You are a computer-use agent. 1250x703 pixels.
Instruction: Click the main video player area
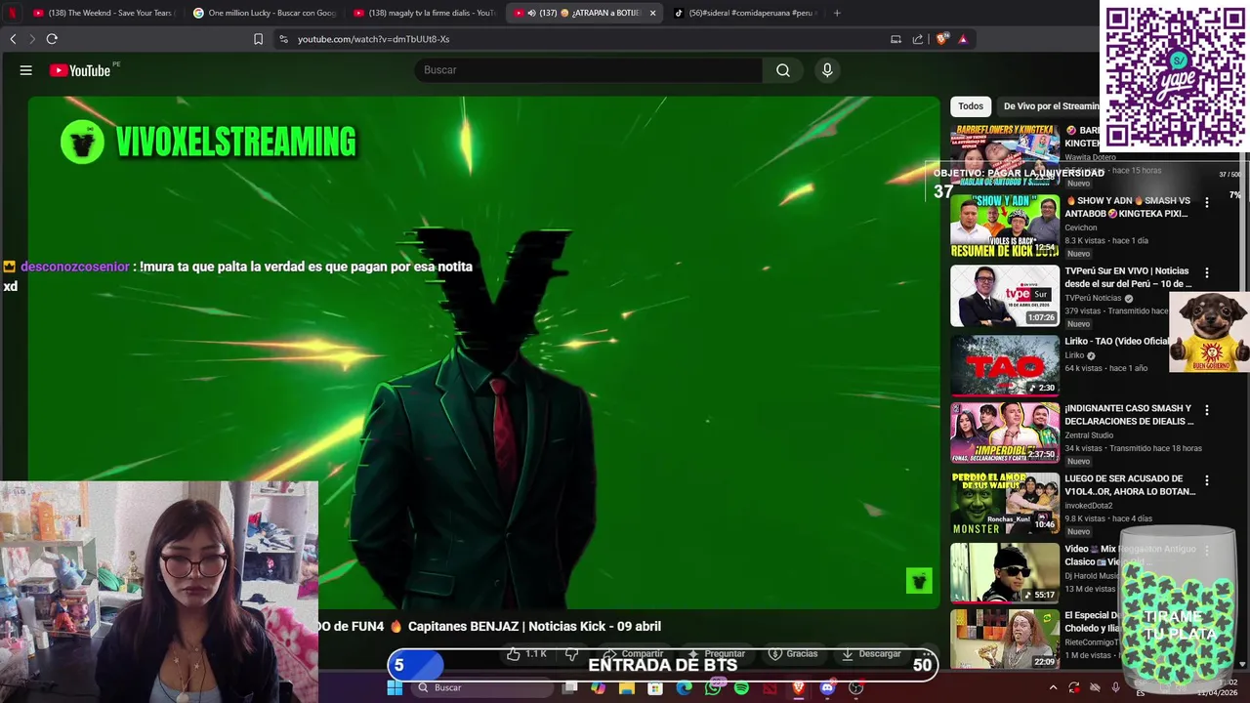coord(483,351)
